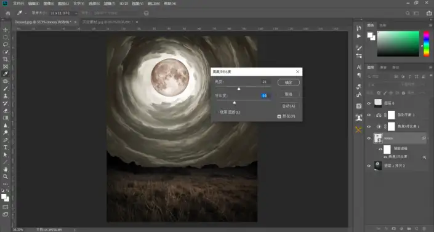The image size is (434, 232).
Task: Switch to the second document tab
Action: click(x=107, y=22)
